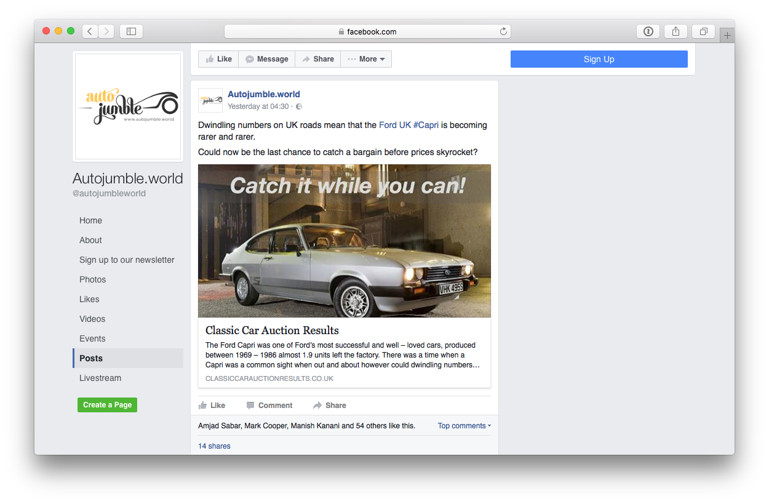Minimize the Safari window
This screenshot has width=769, height=504.
click(x=58, y=31)
